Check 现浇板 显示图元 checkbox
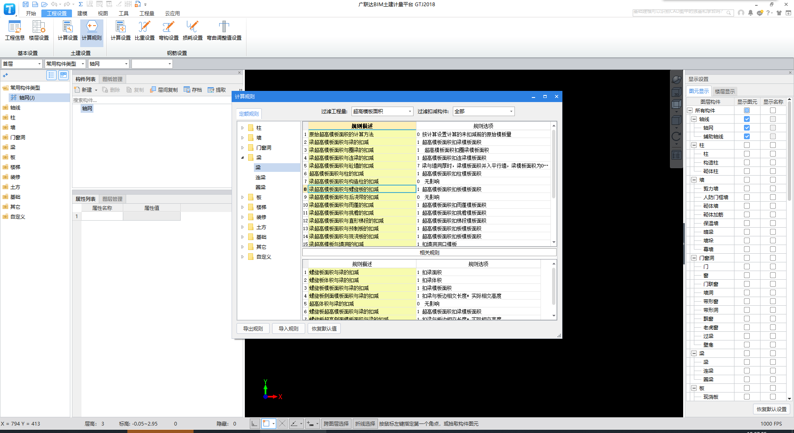Viewport: 794px width, 433px height. (747, 397)
